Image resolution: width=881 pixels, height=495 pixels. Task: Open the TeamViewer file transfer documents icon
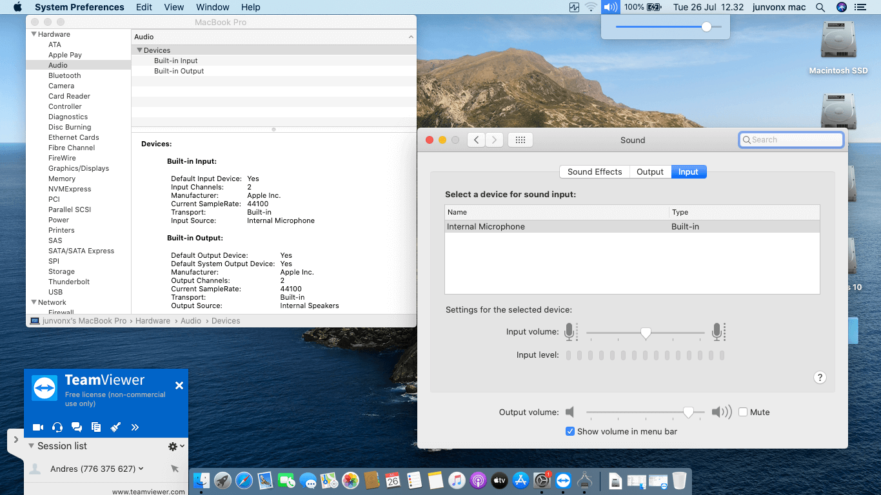pos(96,427)
